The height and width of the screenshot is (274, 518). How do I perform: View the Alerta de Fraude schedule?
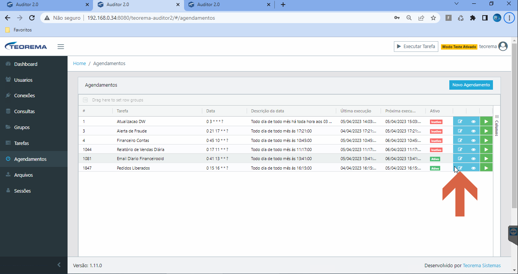(473, 131)
